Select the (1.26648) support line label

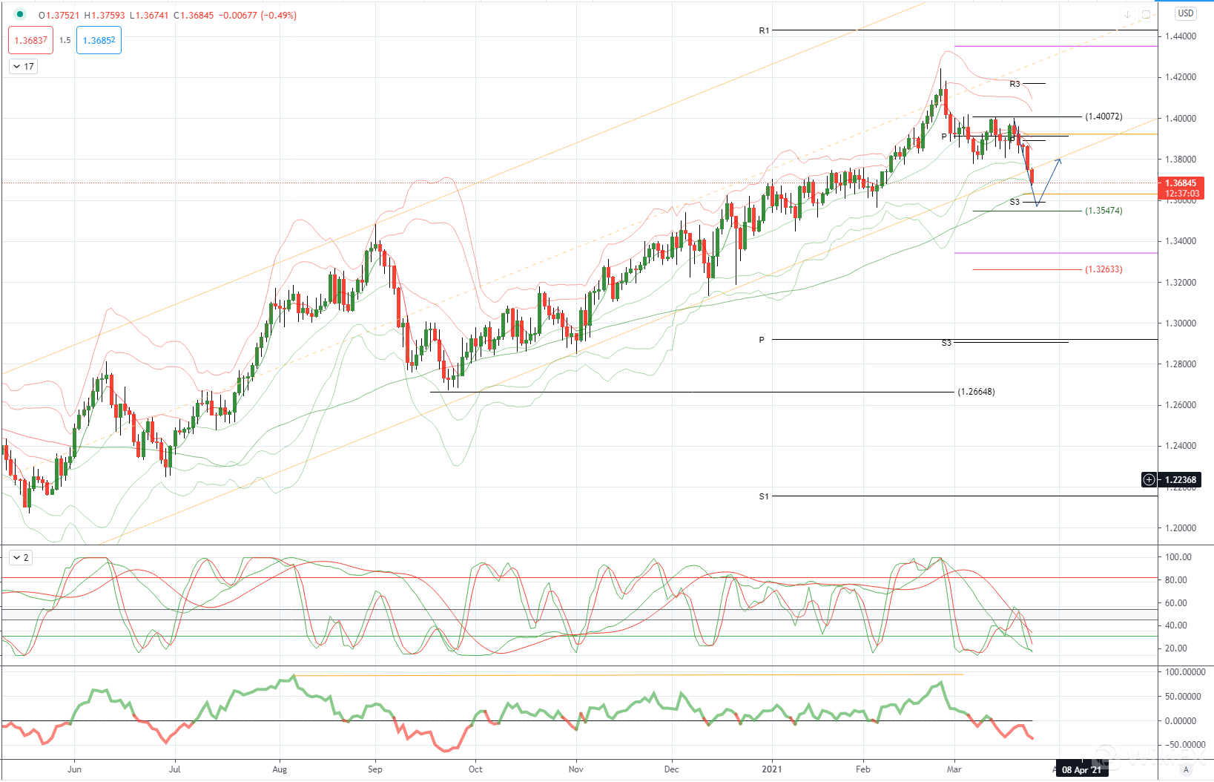pos(976,392)
